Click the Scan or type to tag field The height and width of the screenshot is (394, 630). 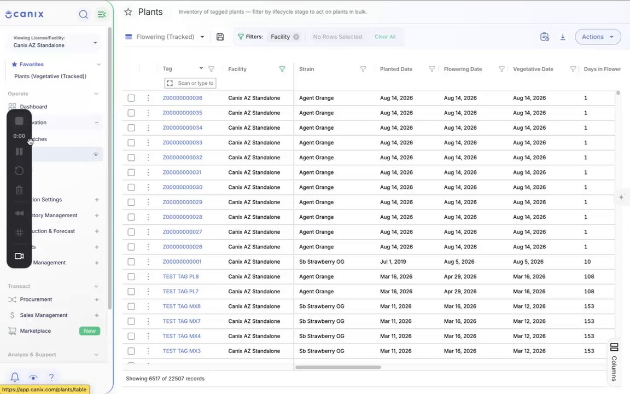tap(190, 83)
